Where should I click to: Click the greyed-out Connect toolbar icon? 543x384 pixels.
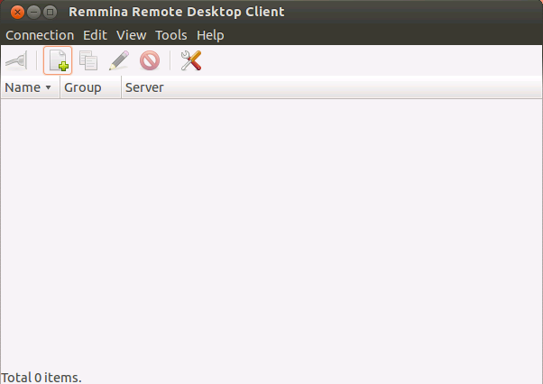click(x=15, y=60)
